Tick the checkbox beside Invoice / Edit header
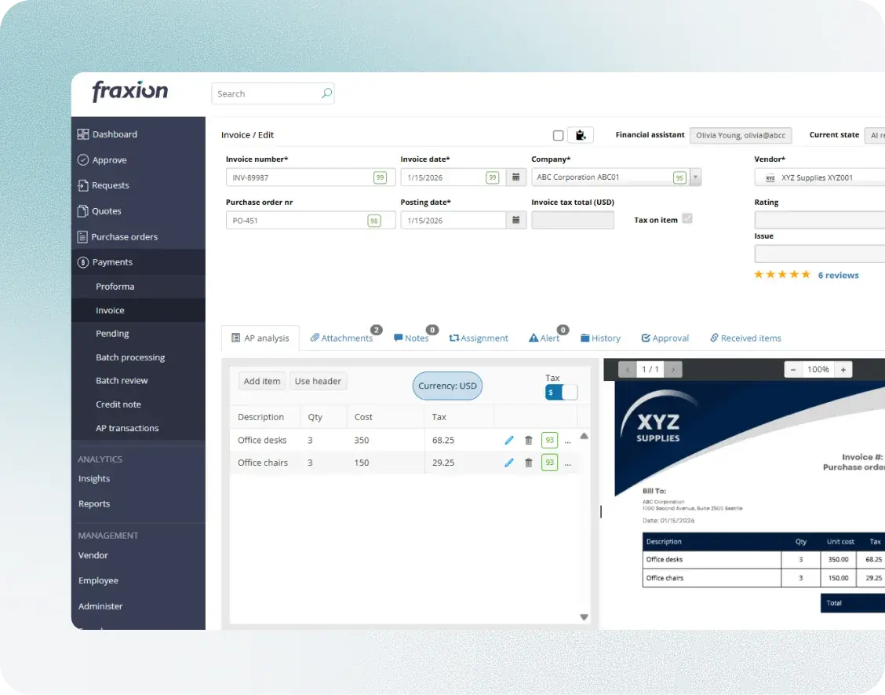This screenshot has height=695, width=885. [558, 135]
